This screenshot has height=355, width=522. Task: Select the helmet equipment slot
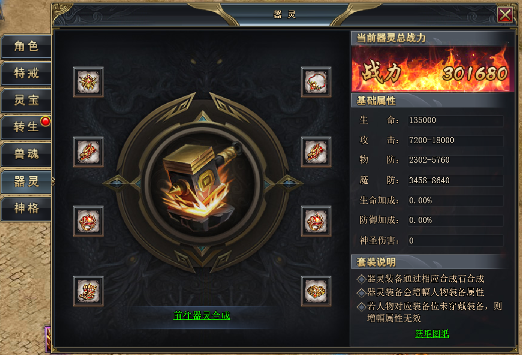[x=88, y=82]
